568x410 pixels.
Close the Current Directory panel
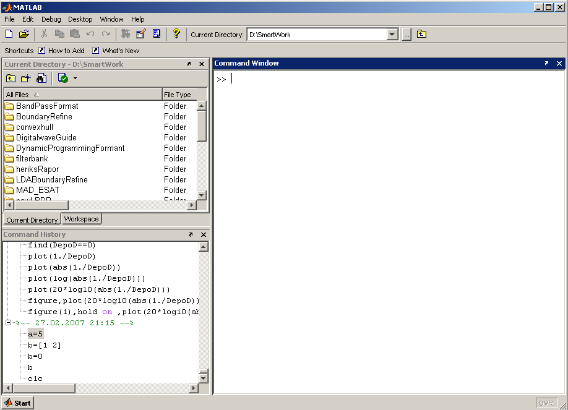tap(202, 64)
